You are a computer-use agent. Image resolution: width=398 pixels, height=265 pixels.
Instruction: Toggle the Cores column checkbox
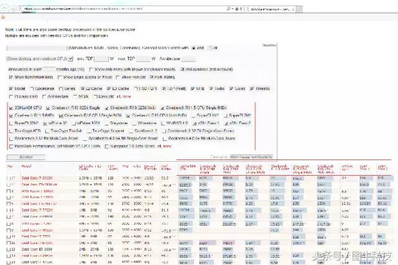[x=231, y=89]
